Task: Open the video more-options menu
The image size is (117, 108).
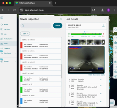Action: tap(102, 69)
